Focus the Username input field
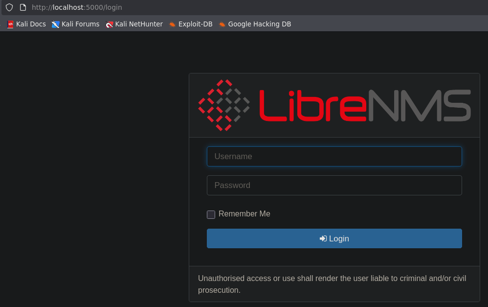The width and height of the screenshot is (488, 307). click(334, 157)
